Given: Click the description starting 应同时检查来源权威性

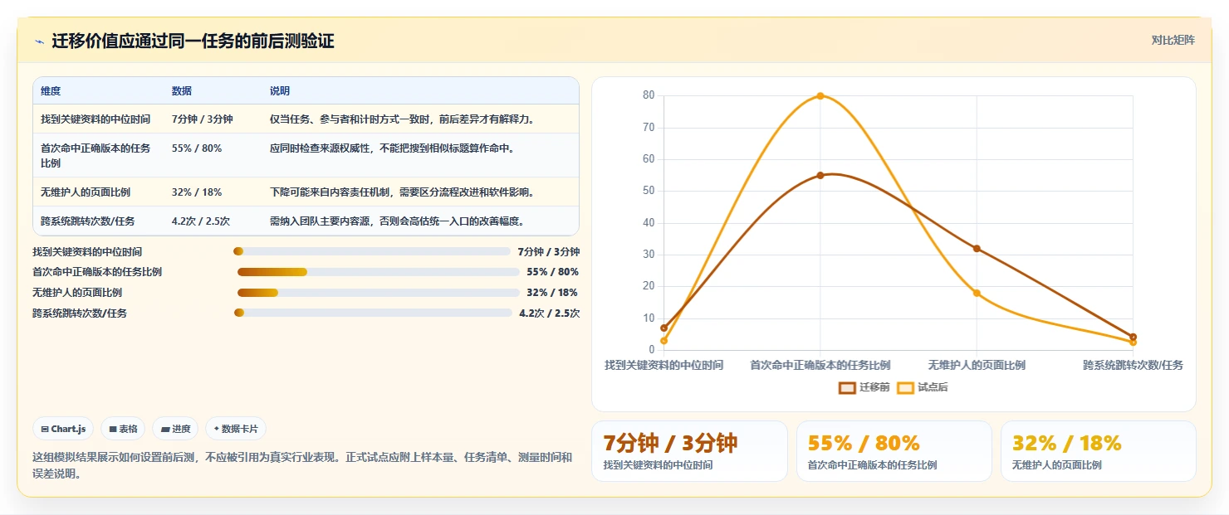Looking at the screenshot, I should [392, 148].
